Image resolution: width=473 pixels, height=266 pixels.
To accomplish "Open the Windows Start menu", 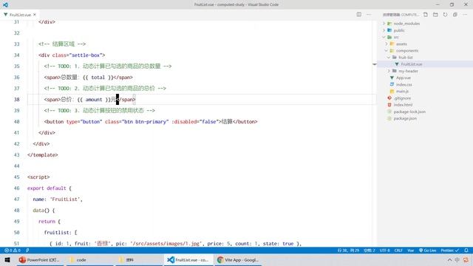I will tap(7, 260).
